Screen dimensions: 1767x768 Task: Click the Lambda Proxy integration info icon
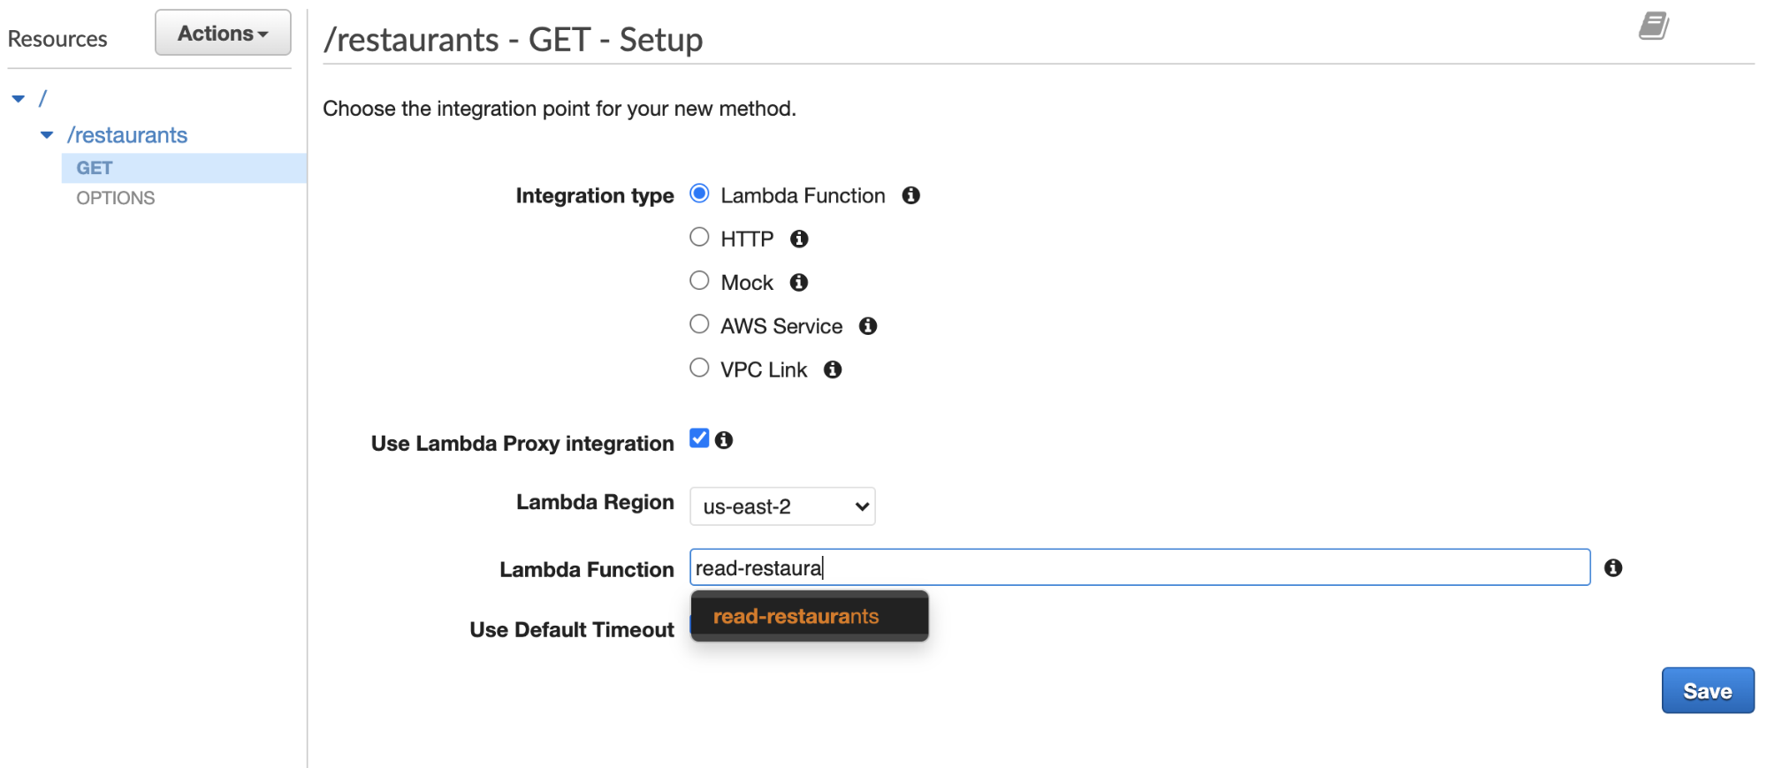coord(725,439)
